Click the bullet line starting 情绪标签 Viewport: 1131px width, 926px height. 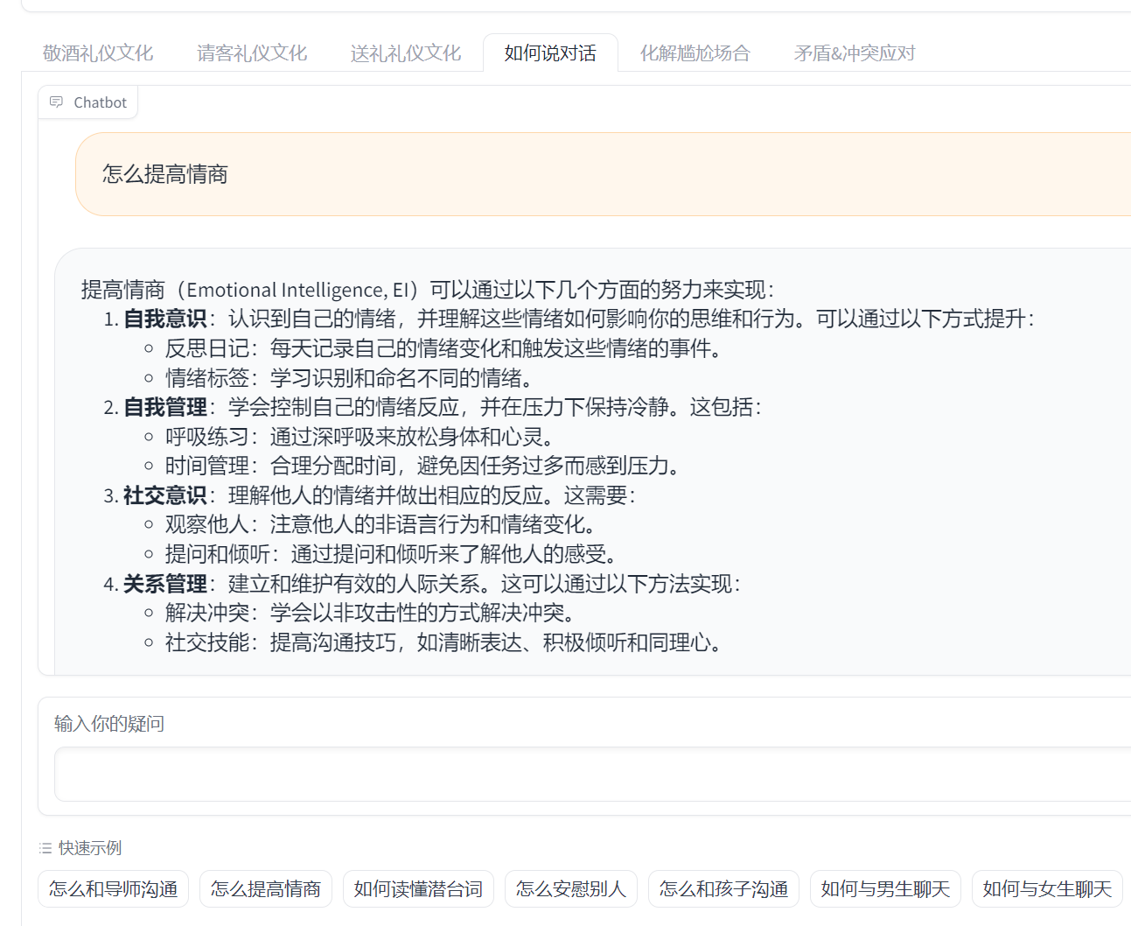(x=350, y=378)
